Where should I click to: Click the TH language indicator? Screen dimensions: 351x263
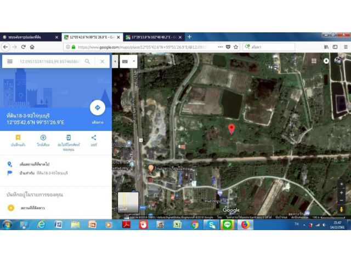pos(297,224)
